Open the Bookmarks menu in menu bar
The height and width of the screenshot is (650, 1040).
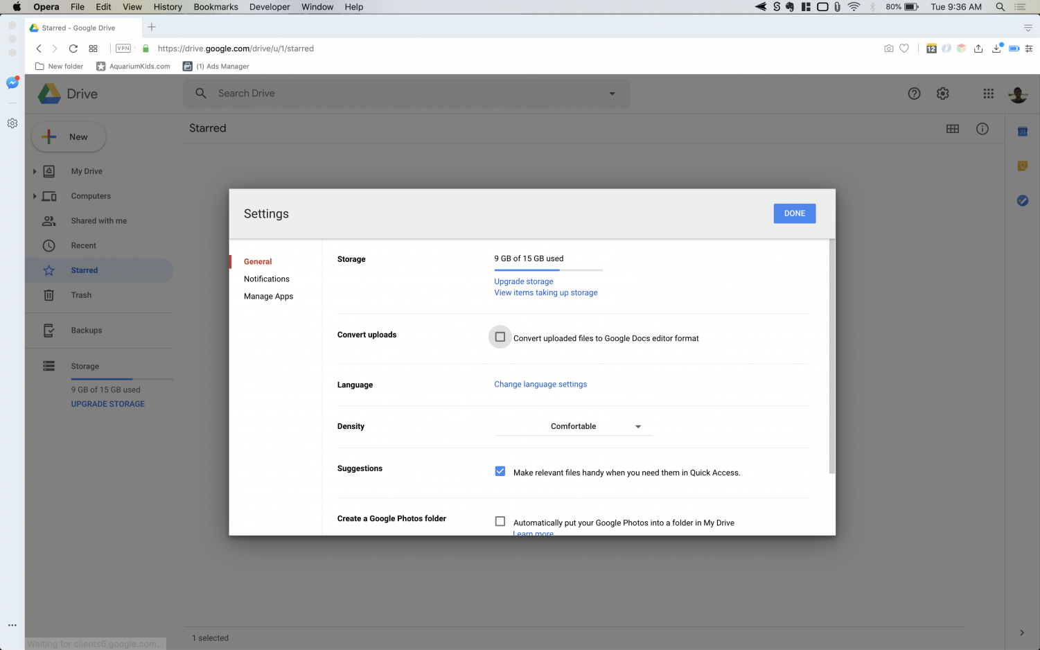(x=215, y=7)
